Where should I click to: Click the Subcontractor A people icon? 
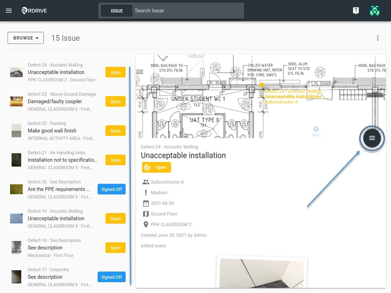(x=146, y=182)
